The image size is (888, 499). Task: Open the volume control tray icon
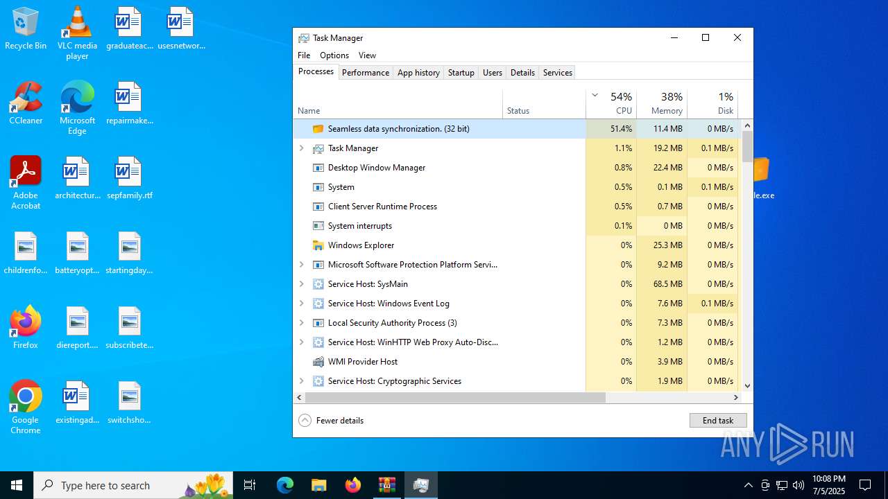pos(799,485)
